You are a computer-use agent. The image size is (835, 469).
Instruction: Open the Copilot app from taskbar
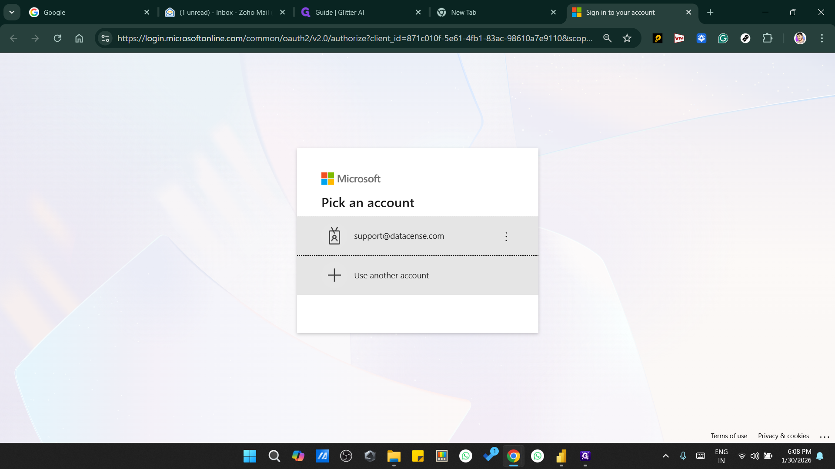coord(298,456)
